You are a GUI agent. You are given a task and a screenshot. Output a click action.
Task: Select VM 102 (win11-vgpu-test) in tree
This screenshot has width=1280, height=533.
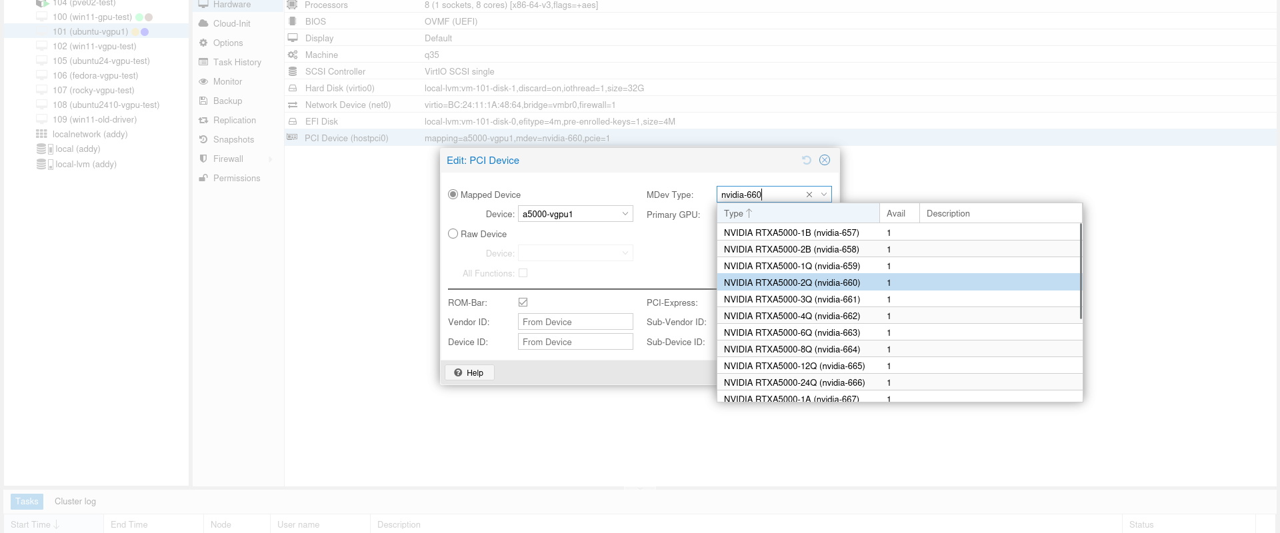[96, 46]
